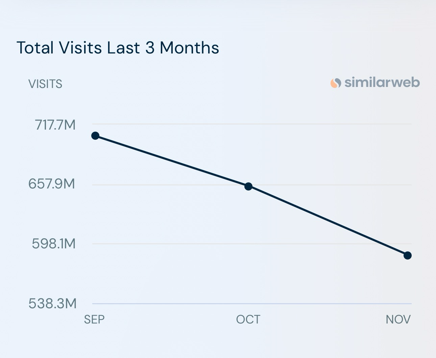This screenshot has height=358, width=436.
Task: Click the similarweb wordmark text
Action: [382, 82]
